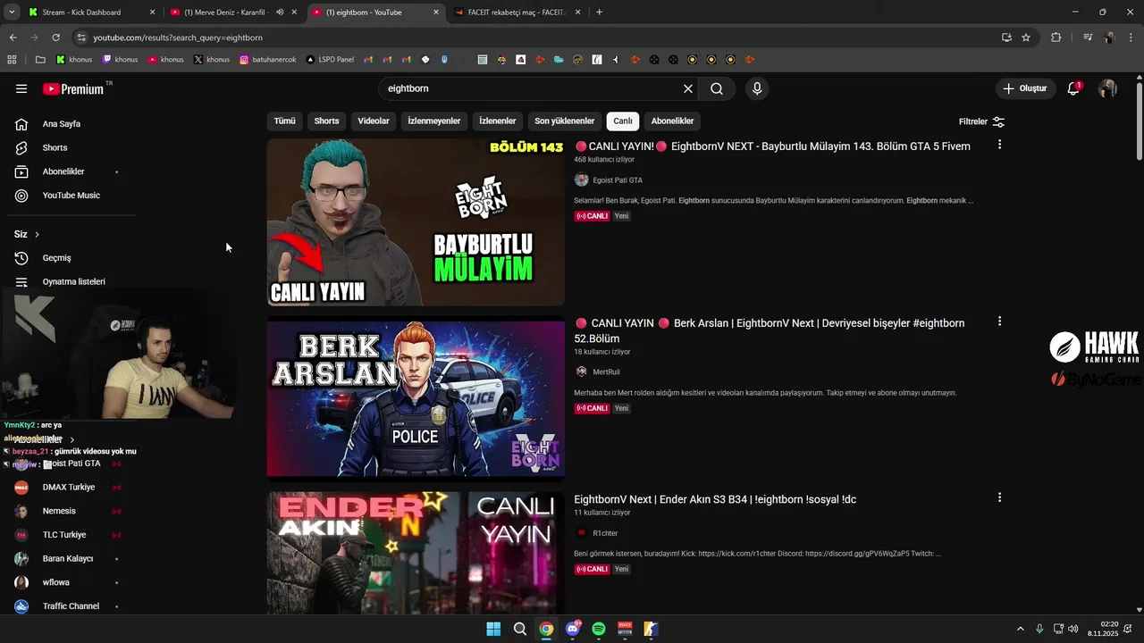This screenshot has width=1144, height=643.
Task: Open the Ender Akın S3 B34 video title
Action: [715, 499]
